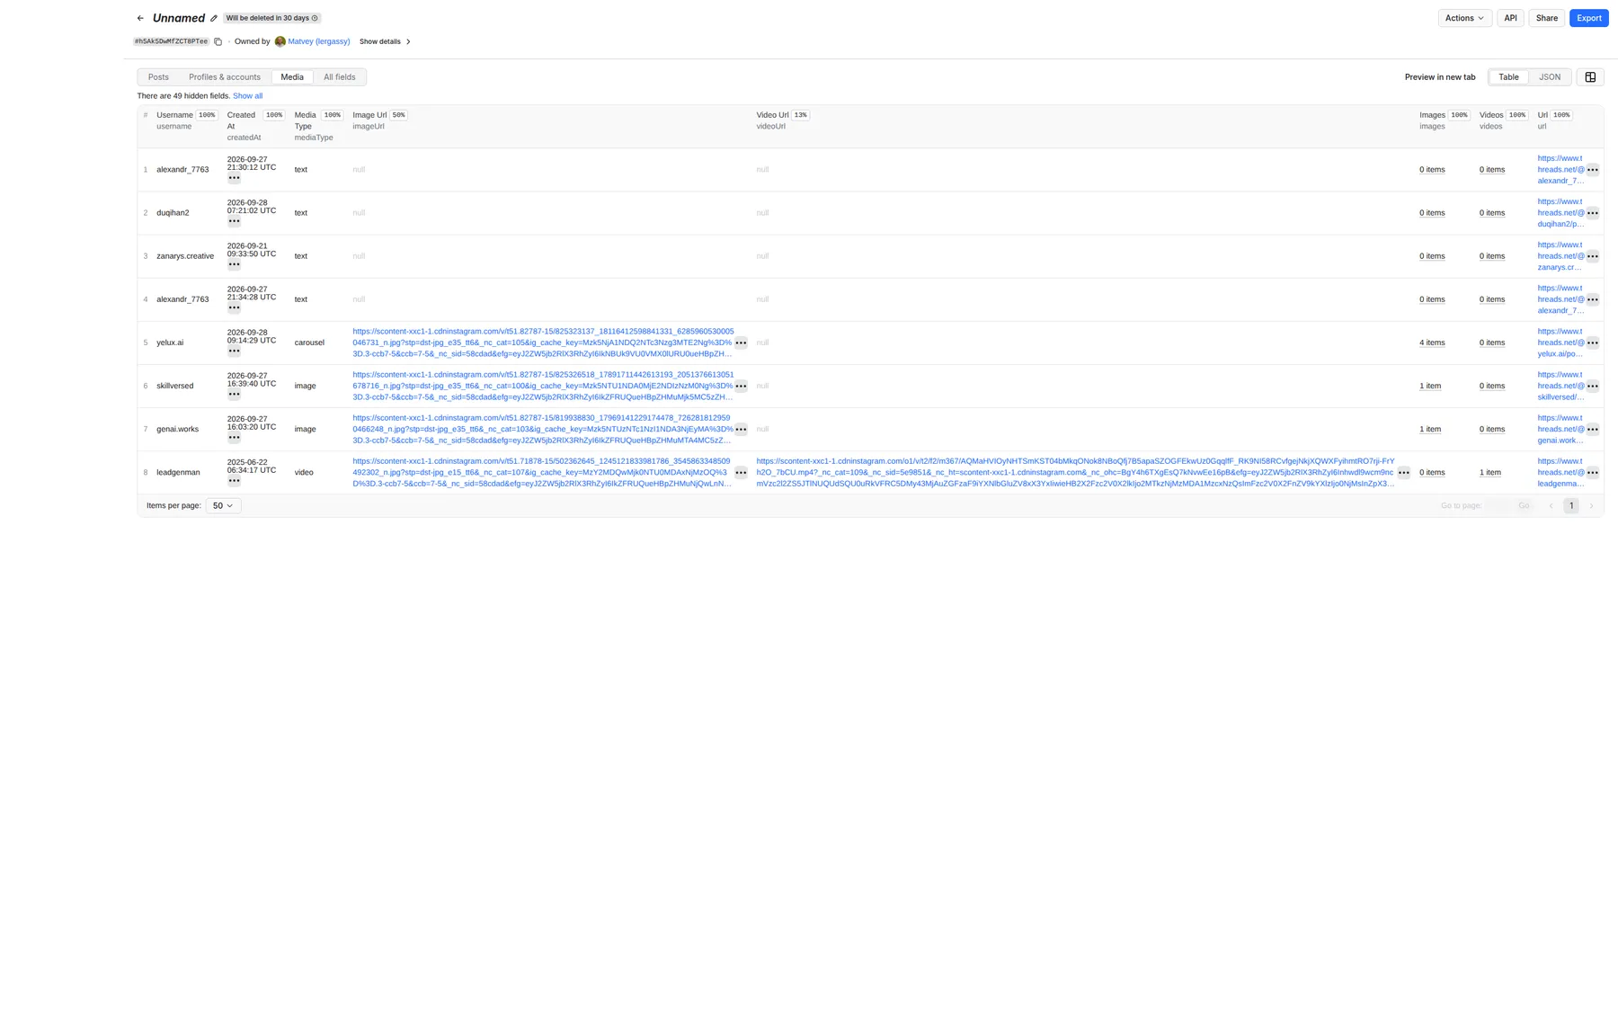Edit the dataset name with pencil icon
Image resolution: width=1618 pixels, height=1015 pixels.
(214, 18)
